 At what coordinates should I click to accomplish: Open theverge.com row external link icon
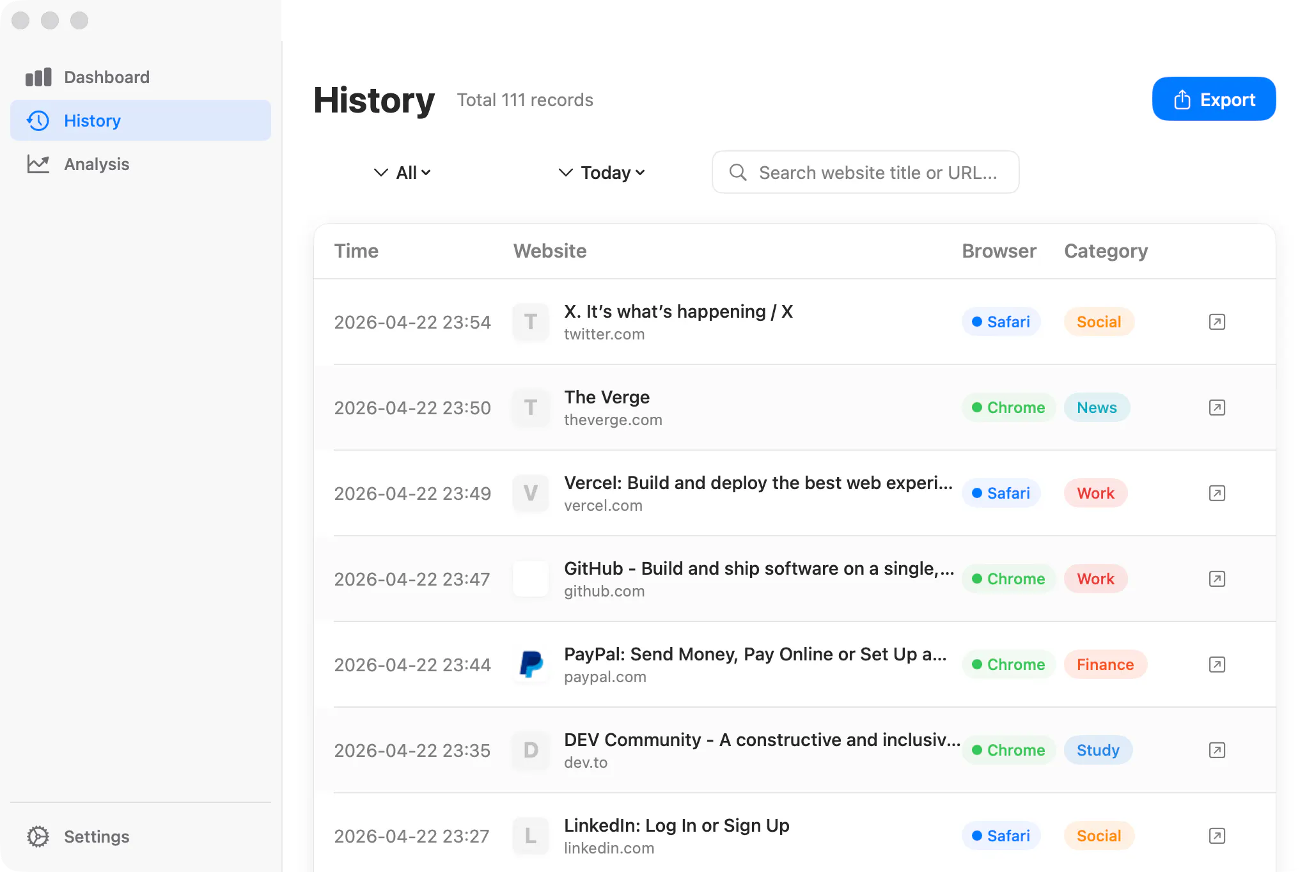(1217, 408)
